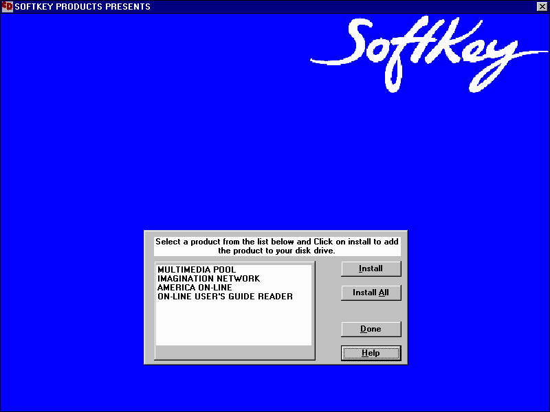
Task: Close the Softkey Products Presents window
Action: pyautogui.click(x=542, y=7)
